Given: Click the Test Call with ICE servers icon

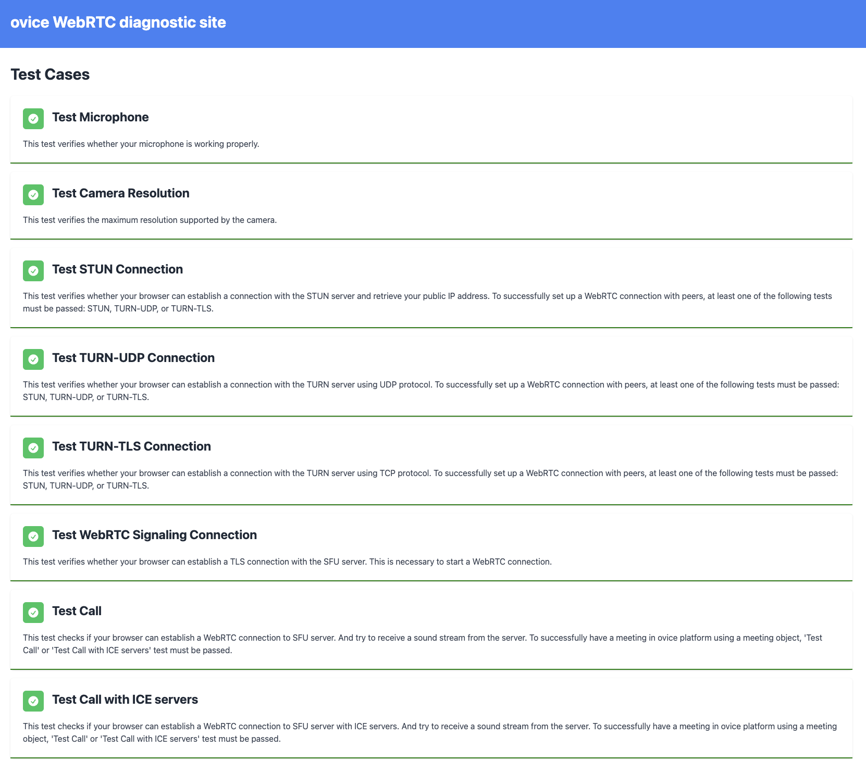Looking at the screenshot, I should coord(33,701).
